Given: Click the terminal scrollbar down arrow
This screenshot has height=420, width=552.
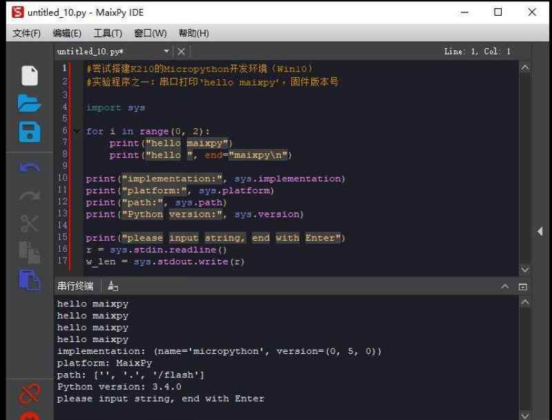Looking at the screenshot, I should [x=525, y=416].
